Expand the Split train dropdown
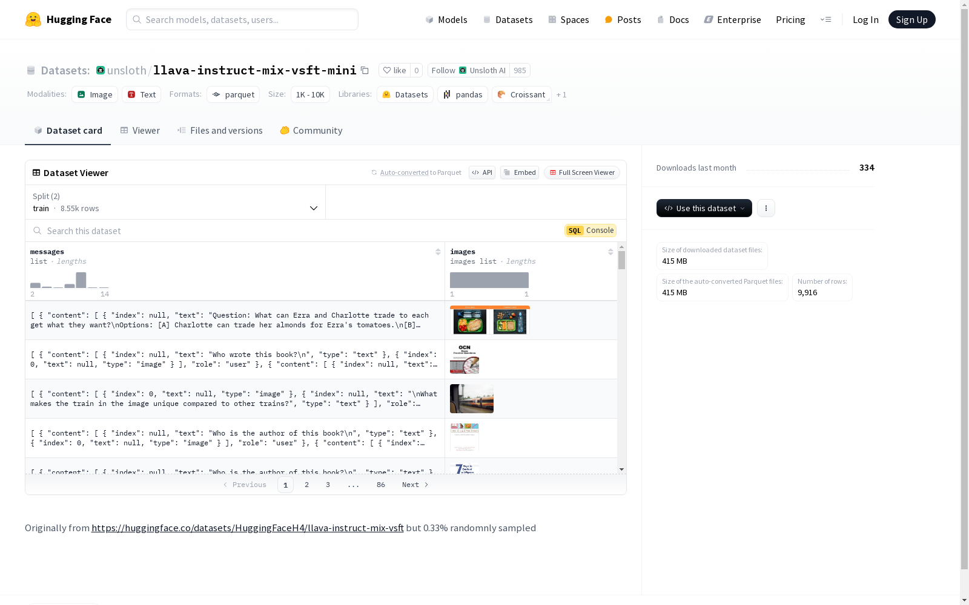 click(x=176, y=202)
